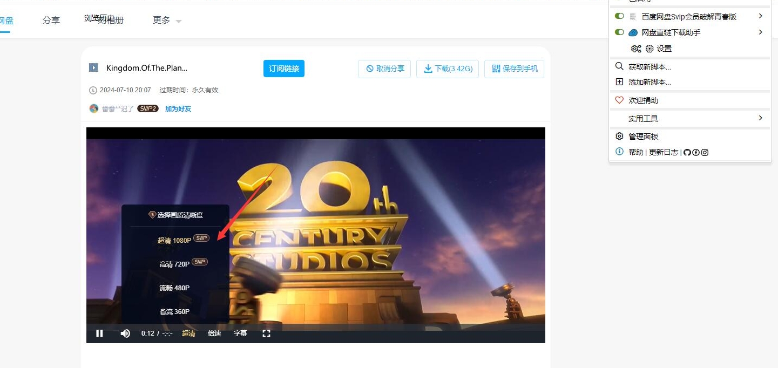Screen dimensions: 778x368
Task: Click the 取消分享 button
Action: (384, 69)
